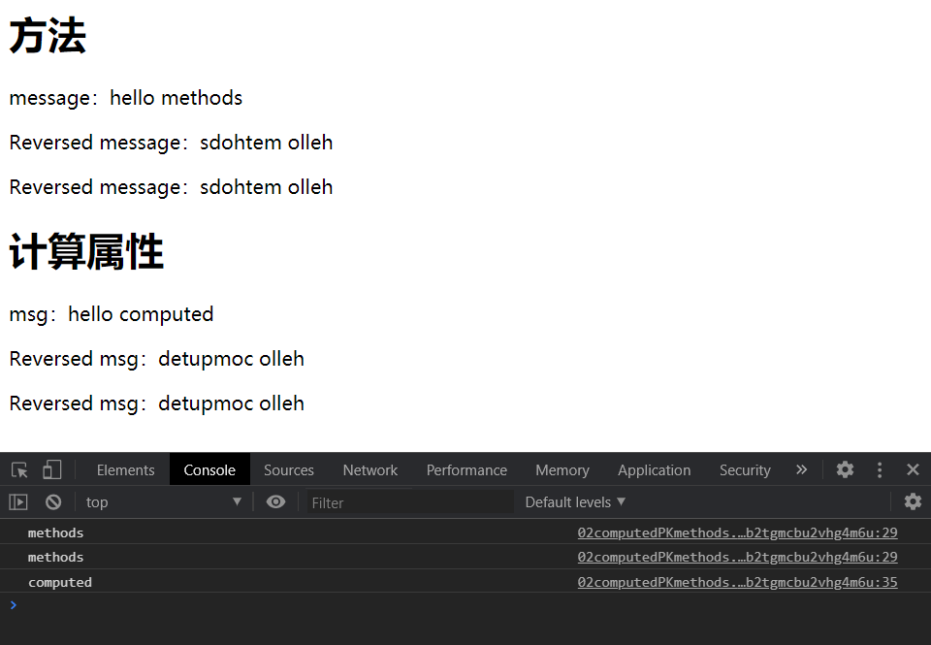Toggle the device toolbar icon
The height and width of the screenshot is (645, 931).
point(51,470)
